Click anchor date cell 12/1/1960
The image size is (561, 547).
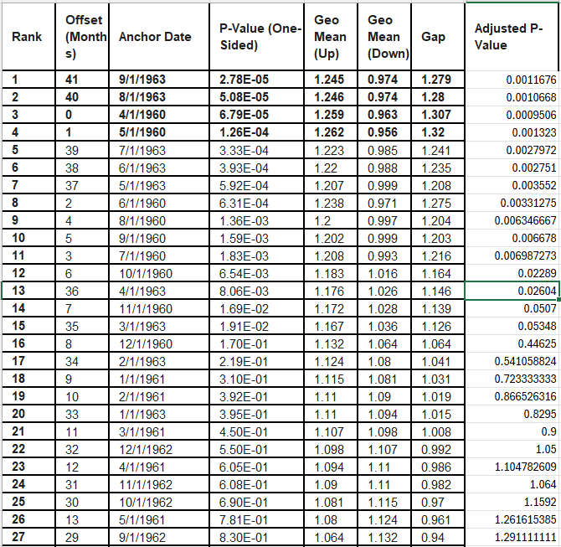[x=159, y=343]
